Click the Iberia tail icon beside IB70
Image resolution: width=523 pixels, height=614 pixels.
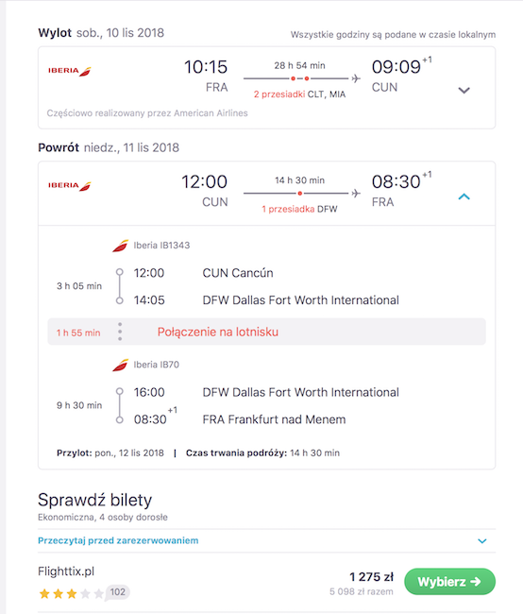point(120,365)
